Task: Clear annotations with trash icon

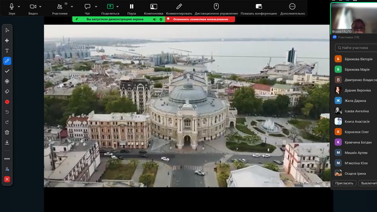Action: point(7,132)
